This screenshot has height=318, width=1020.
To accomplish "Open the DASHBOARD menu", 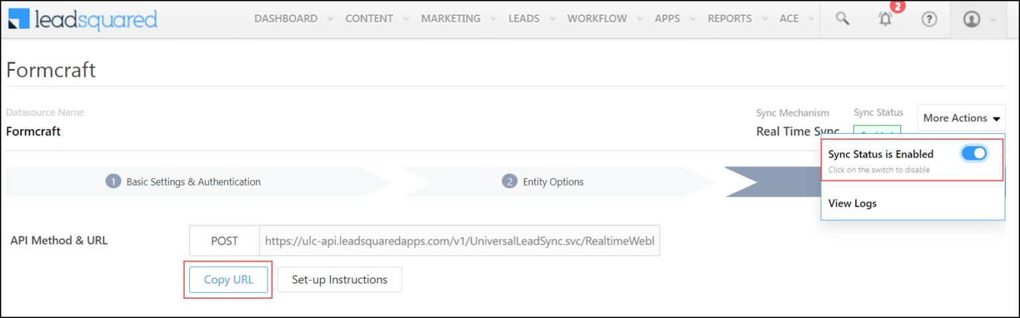I will click(x=286, y=19).
